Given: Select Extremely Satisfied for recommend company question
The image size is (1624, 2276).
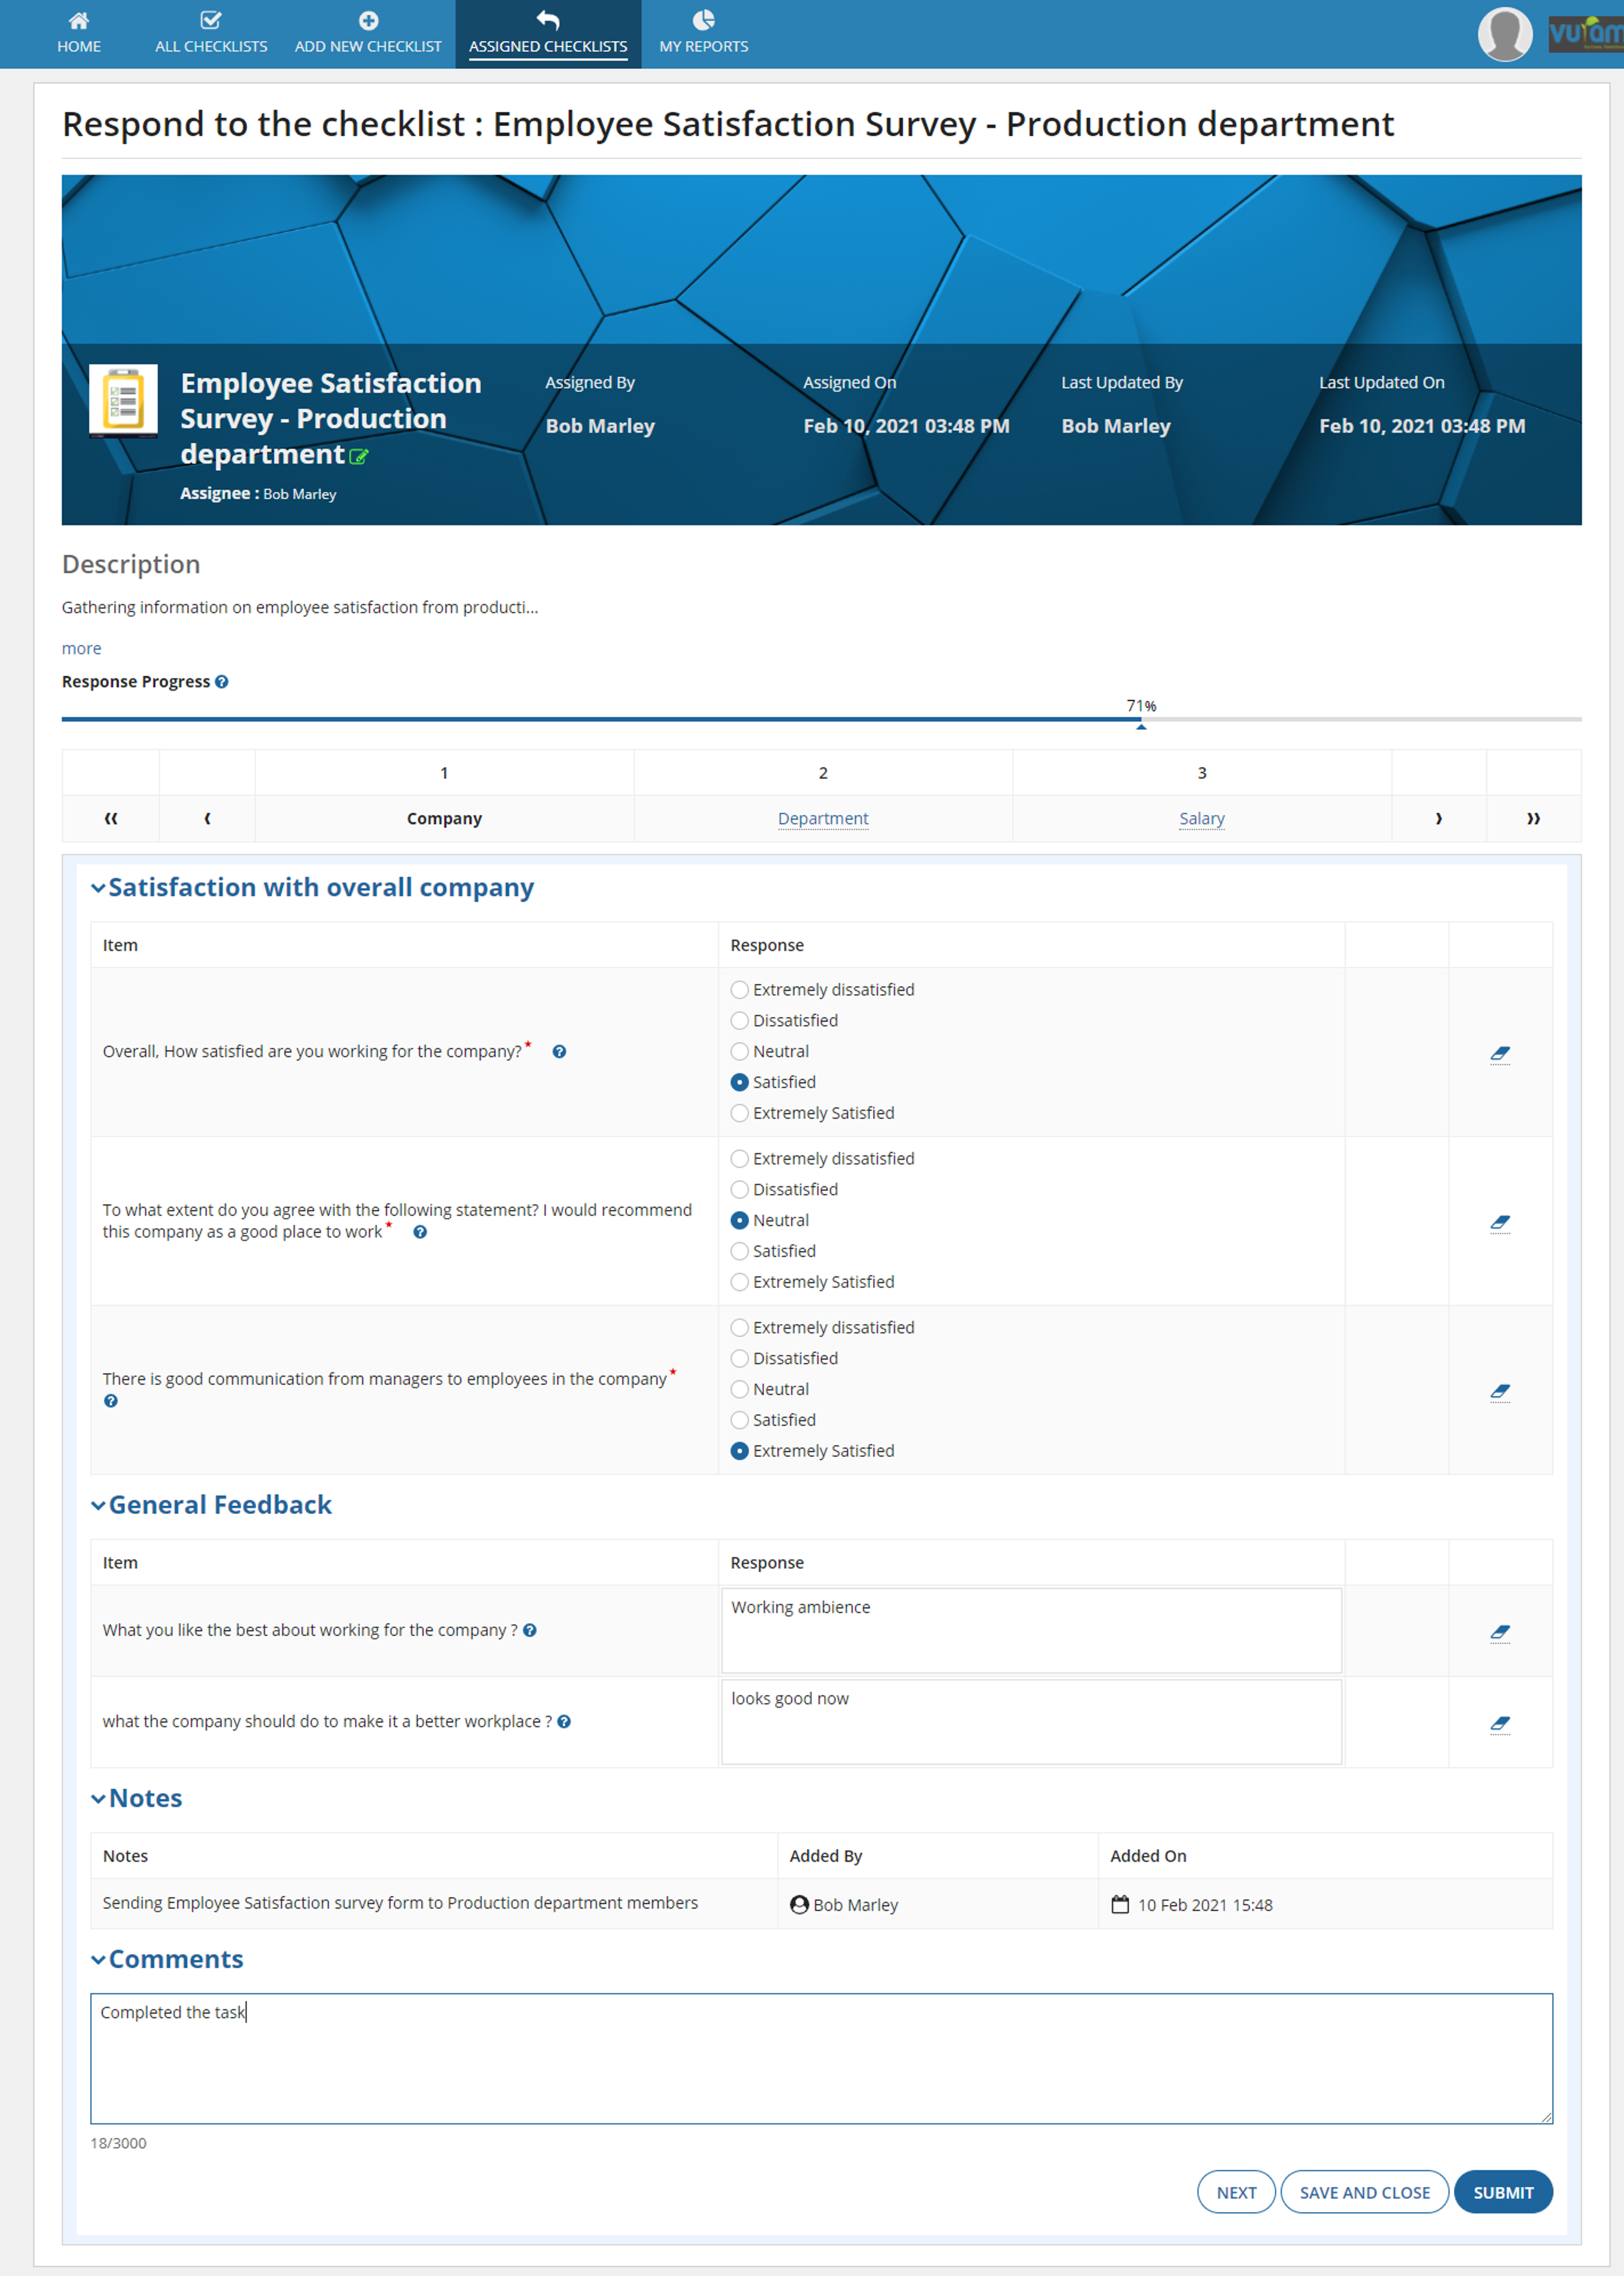Looking at the screenshot, I should [x=739, y=1283].
